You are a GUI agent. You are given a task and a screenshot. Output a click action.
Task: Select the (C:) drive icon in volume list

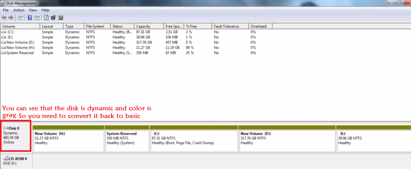[4, 32]
